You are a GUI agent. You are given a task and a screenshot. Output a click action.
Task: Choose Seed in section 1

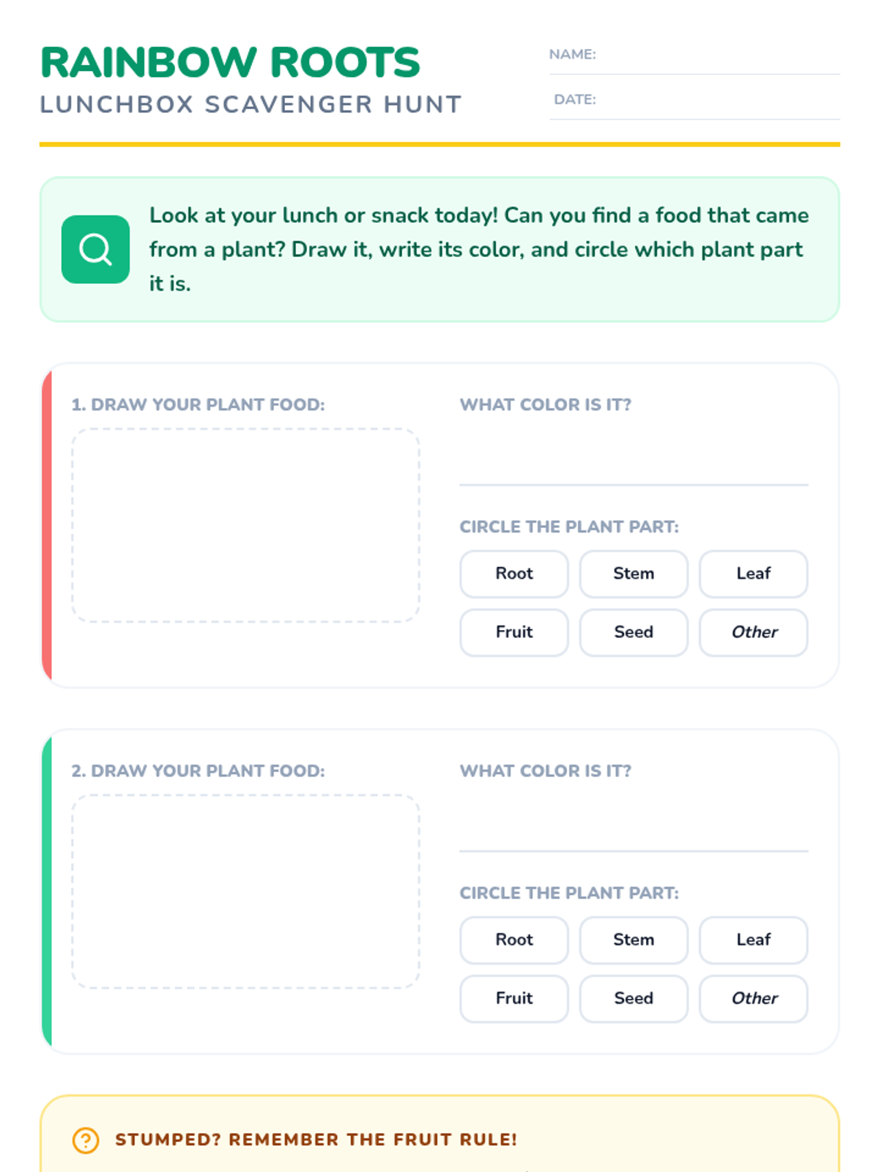point(634,632)
